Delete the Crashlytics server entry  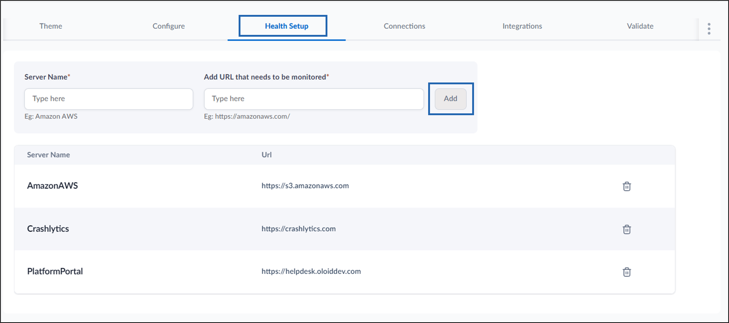click(x=626, y=229)
